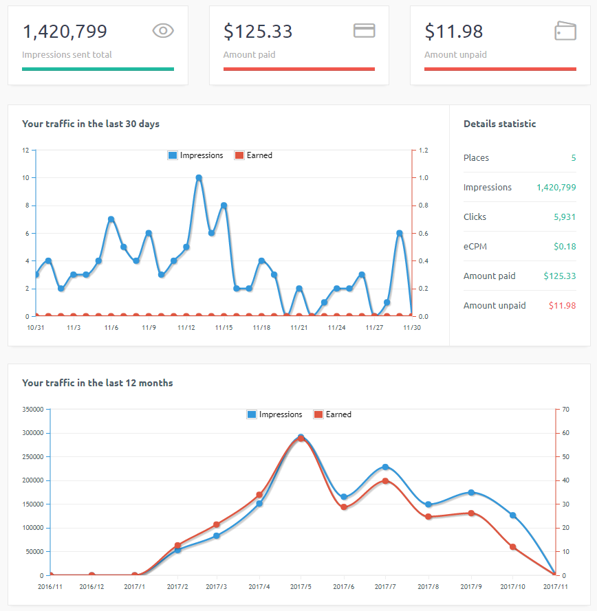Click the Clicks label in details statistic
Screen dimensions: 597x611
point(475,217)
